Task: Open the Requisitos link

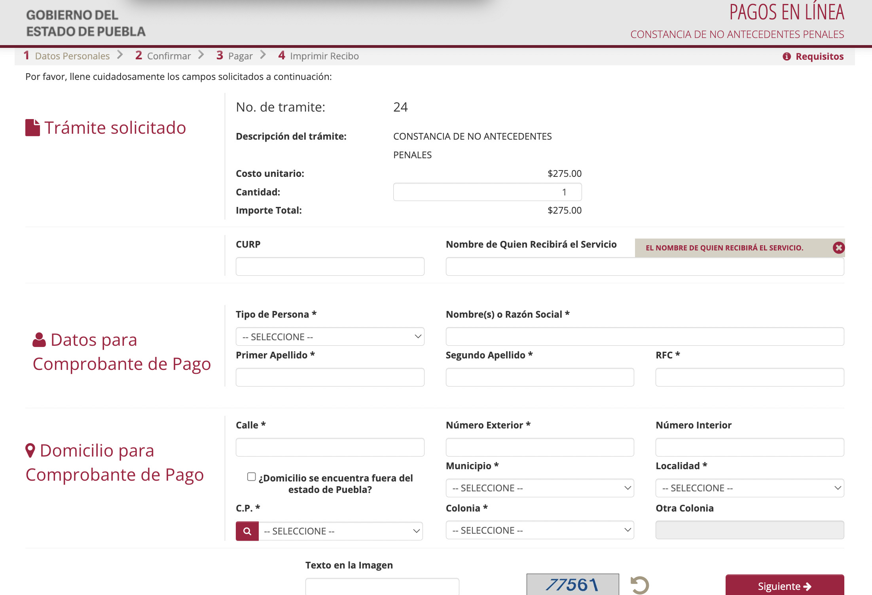Action: click(819, 57)
